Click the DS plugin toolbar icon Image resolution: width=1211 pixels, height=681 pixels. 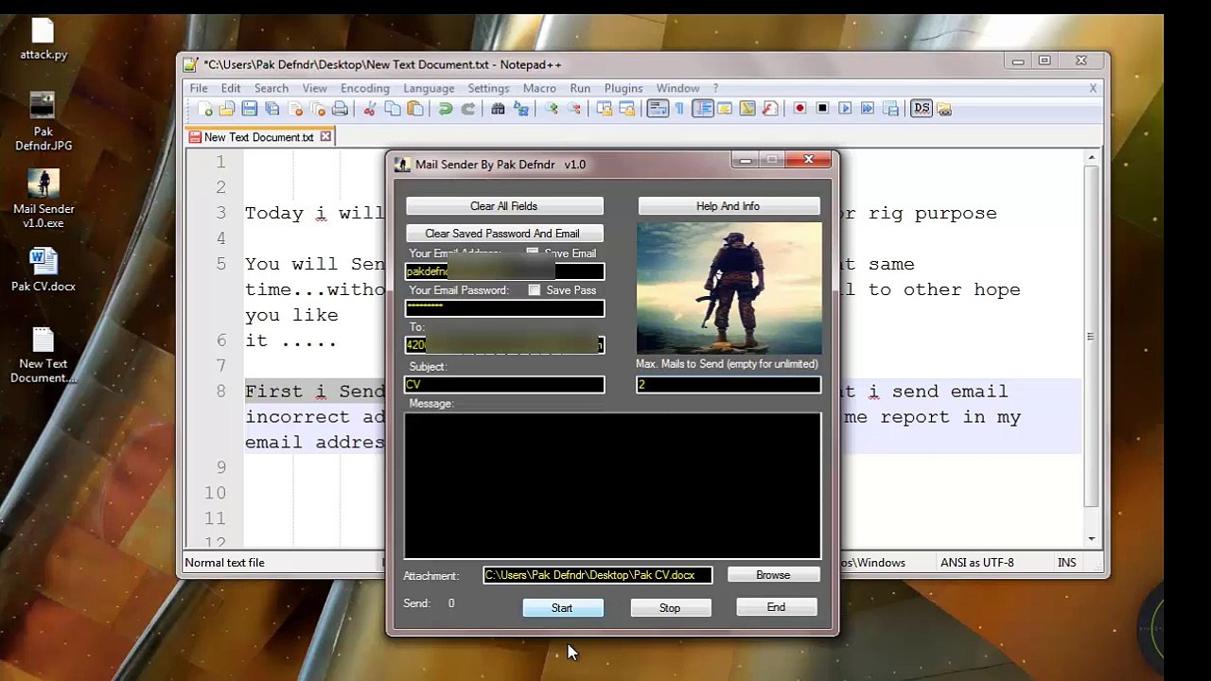[x=921, y=109]
